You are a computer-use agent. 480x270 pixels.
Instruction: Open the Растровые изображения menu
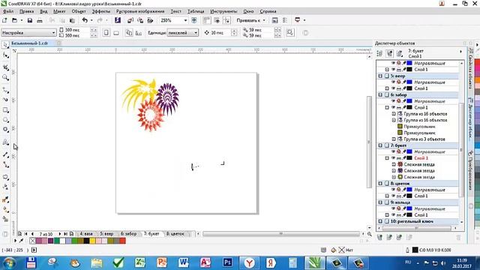(140, 11)
